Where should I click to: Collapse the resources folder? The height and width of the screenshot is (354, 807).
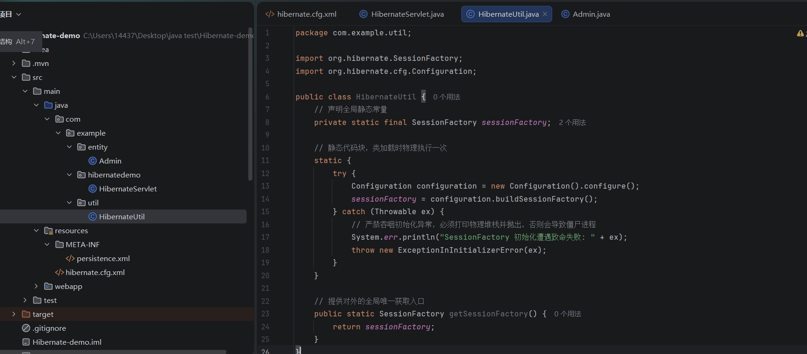click(36, 230)
